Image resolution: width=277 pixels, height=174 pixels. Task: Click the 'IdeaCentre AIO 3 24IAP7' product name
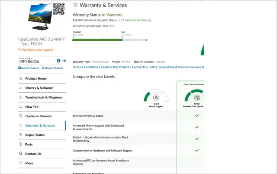pos(42,39)
